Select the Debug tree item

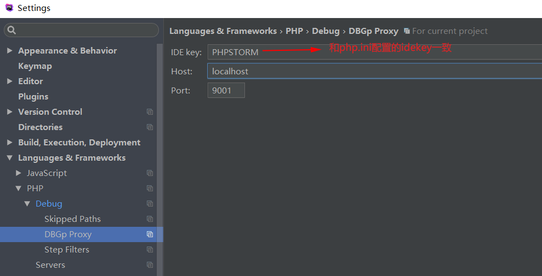[49, 204]
